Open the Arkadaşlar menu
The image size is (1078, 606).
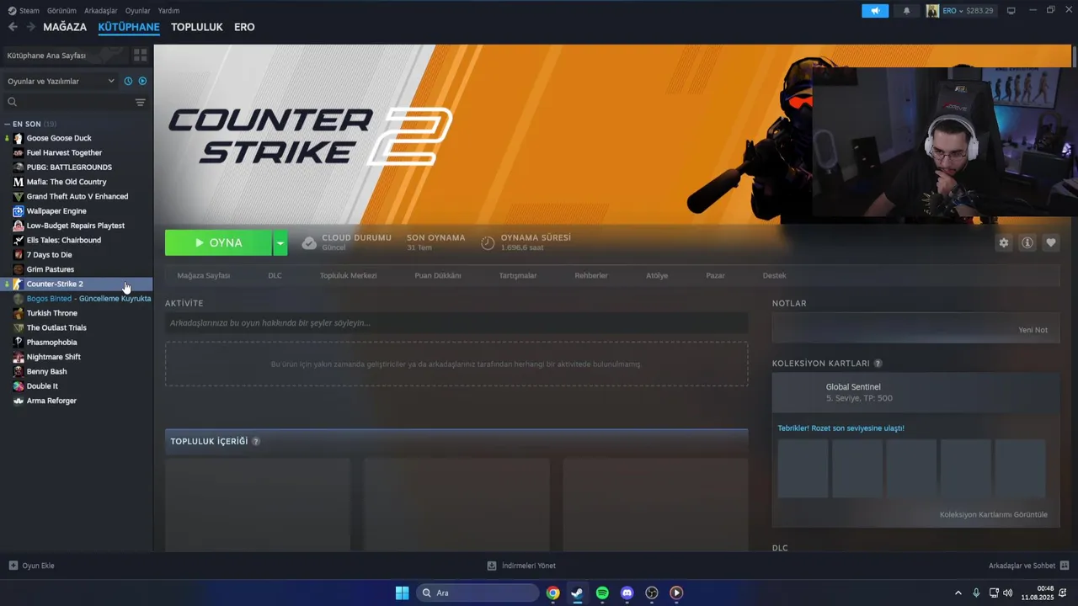(101, 11)
